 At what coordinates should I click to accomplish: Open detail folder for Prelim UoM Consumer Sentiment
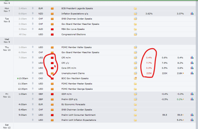coord(135,115)
